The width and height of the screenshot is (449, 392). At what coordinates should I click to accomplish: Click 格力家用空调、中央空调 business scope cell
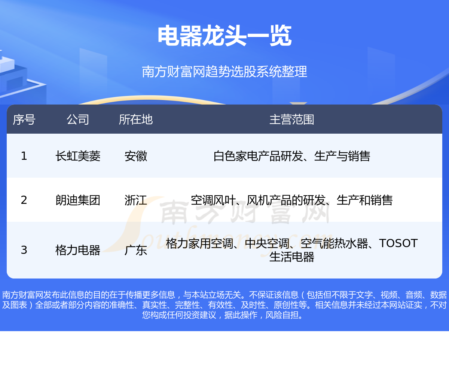[x=292, y=250]
